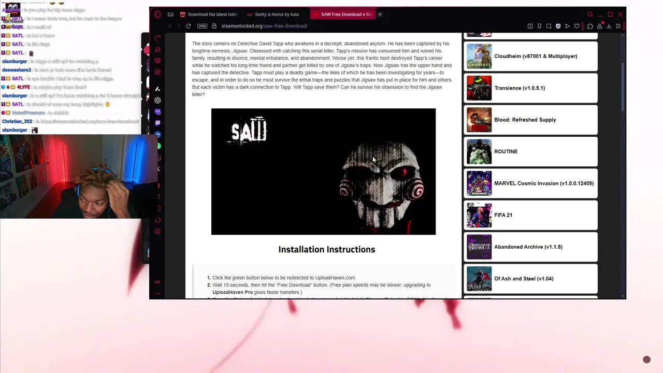Open sidebar Settings gear icon
Image resolution: width=663 pixels, height=373 pixels.
pos(157,232)
